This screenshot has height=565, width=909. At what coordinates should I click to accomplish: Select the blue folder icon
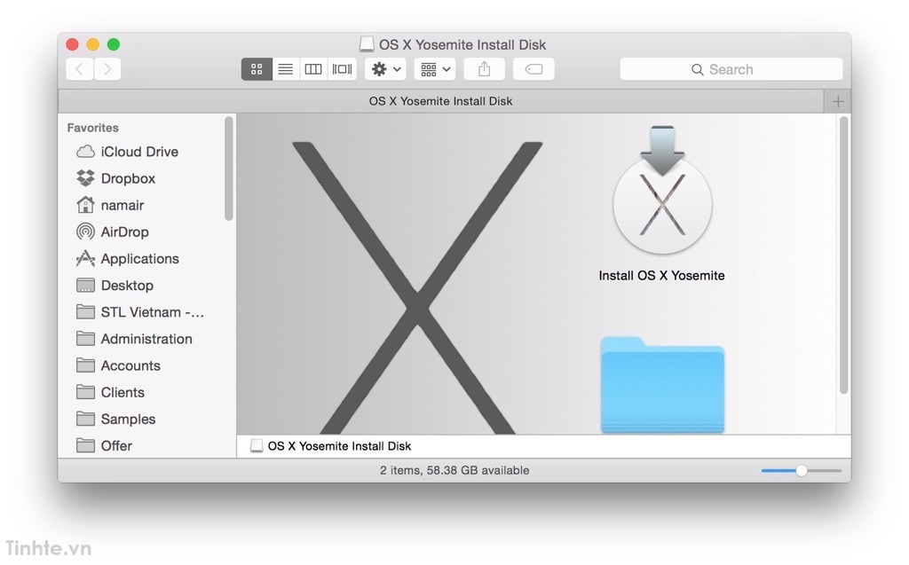coord(662,385)
